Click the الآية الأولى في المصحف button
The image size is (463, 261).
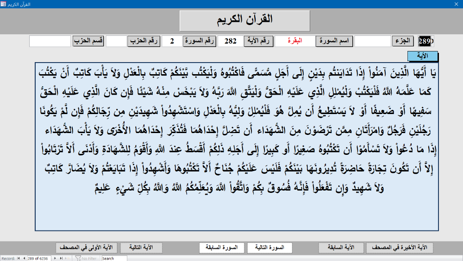(x=86, y=248)
